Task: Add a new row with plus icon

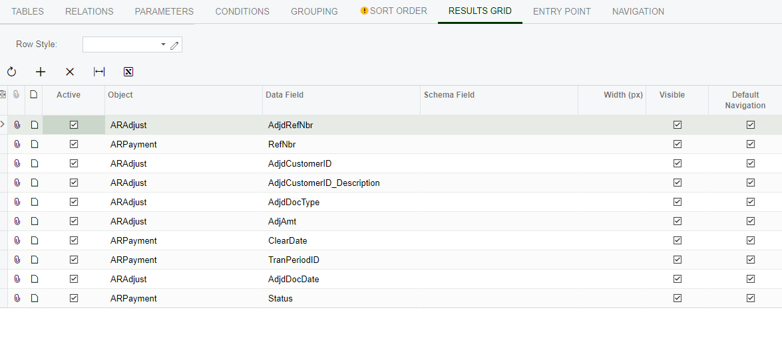Action: pyautogui.click(x=41, y=72)
